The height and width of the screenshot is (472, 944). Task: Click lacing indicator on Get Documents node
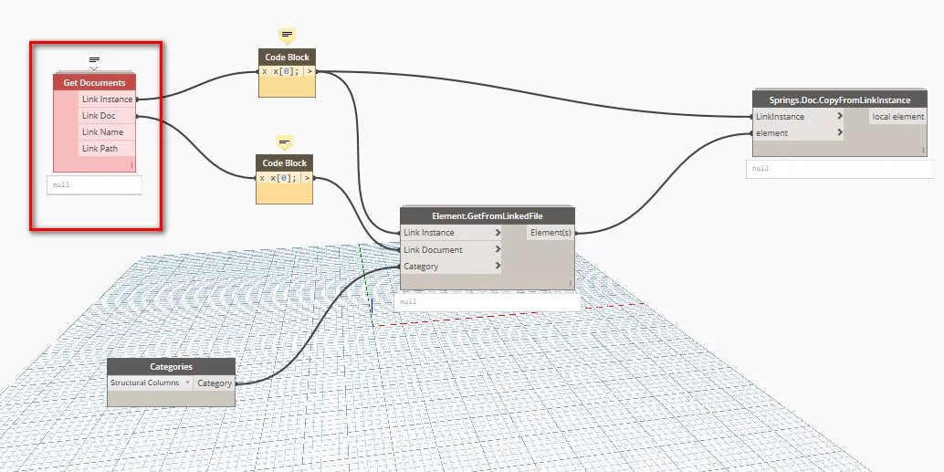coord(131,165)
